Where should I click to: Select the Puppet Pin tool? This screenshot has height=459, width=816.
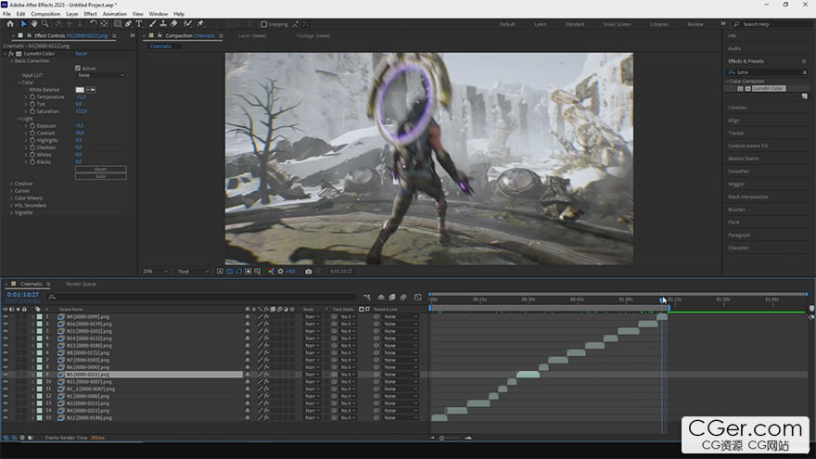point(200,24)
